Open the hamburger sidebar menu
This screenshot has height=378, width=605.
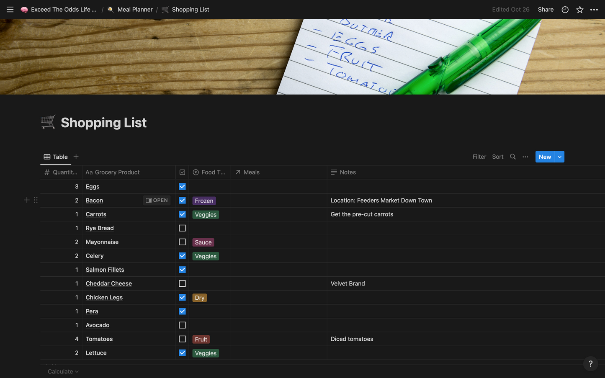[10, 9]
